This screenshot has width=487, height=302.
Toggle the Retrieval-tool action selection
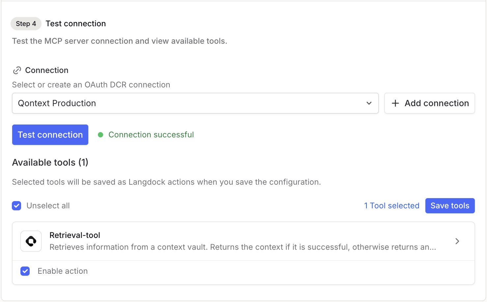coord(25,271)
